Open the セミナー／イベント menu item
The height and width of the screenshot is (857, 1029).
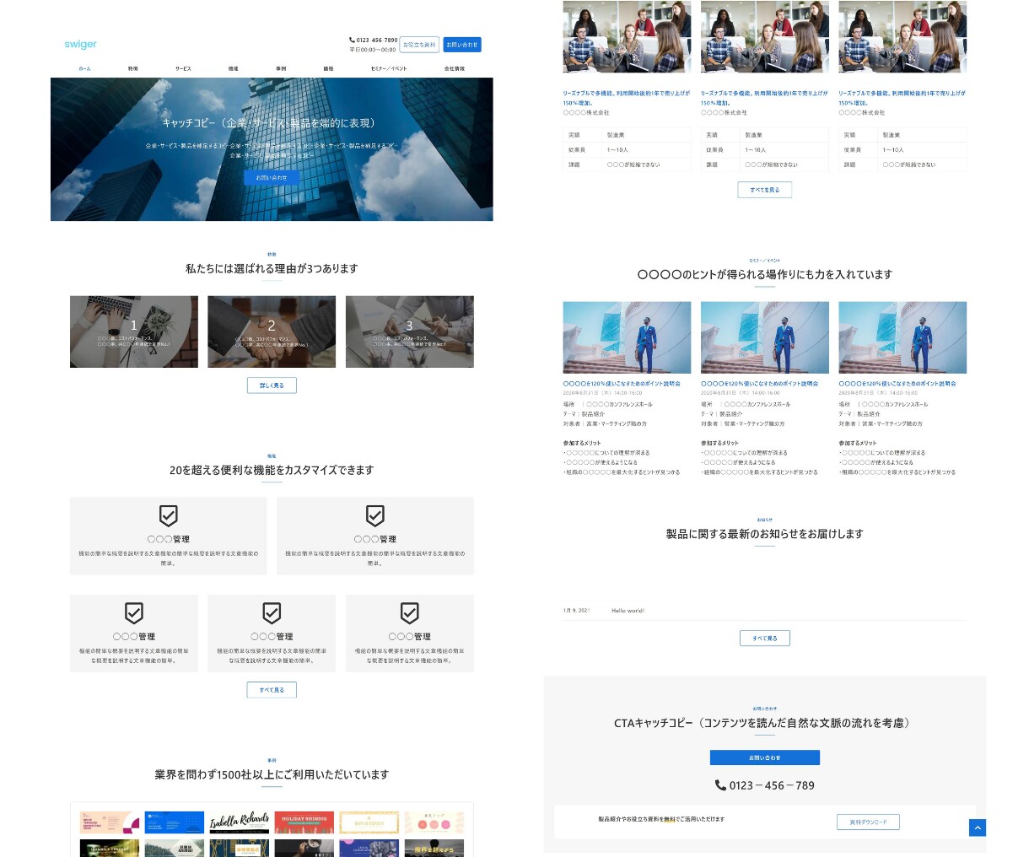389,68
